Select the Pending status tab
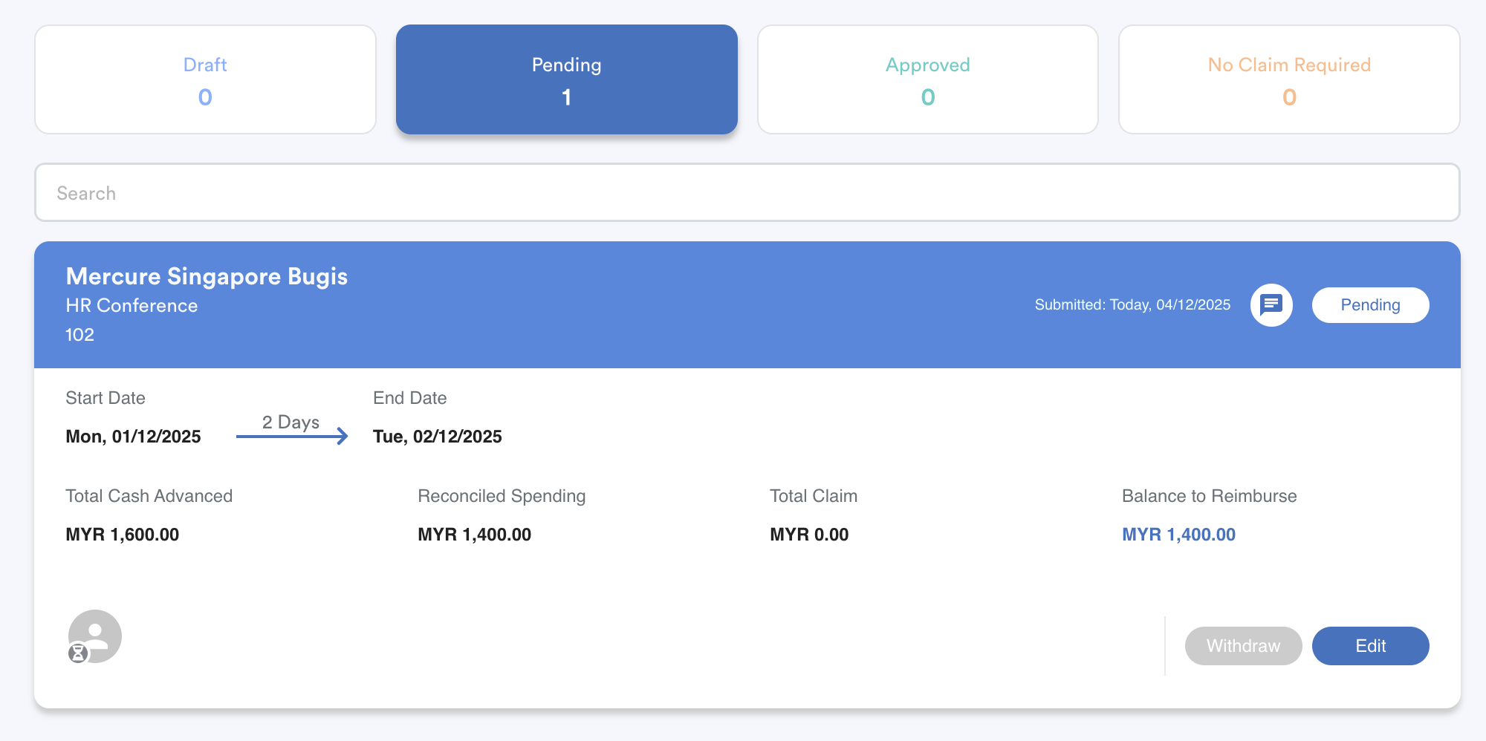 (x=566, y=79)
